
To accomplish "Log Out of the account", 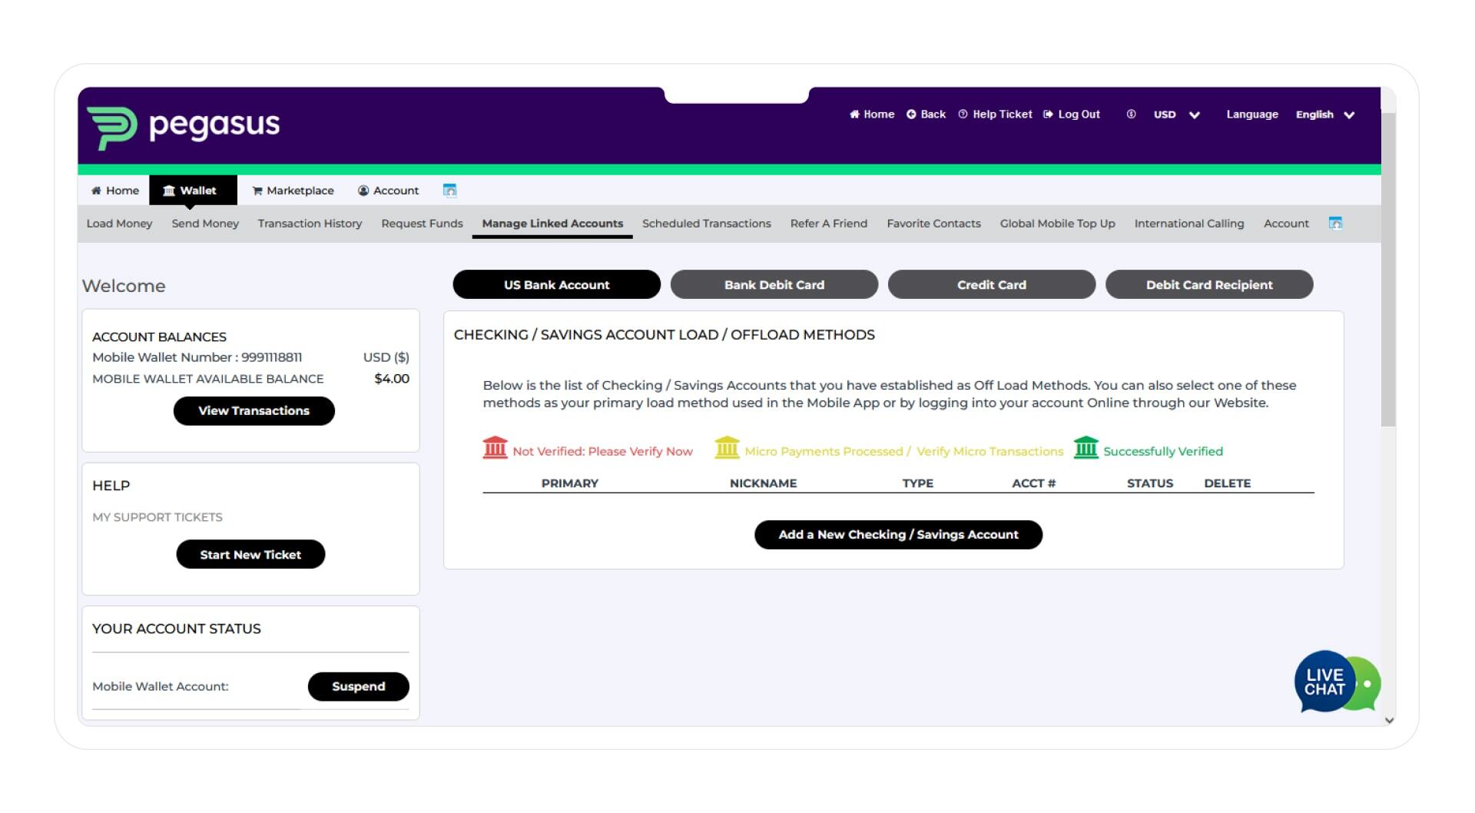I will click(x=1072, y=114).
